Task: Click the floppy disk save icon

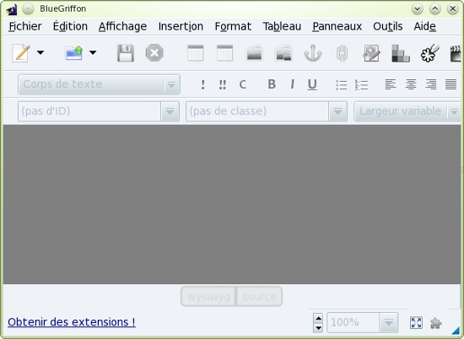Action: pyautogui.click(x=126, y=53)
